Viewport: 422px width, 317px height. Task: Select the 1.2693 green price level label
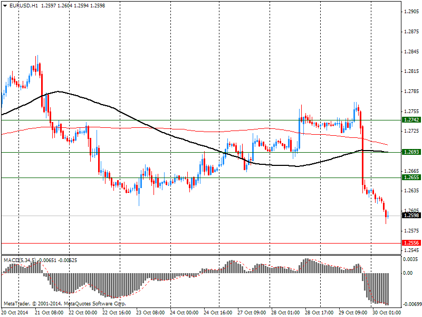point(411,152)
